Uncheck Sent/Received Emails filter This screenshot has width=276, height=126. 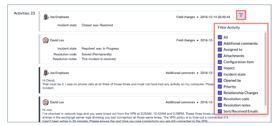220,111
